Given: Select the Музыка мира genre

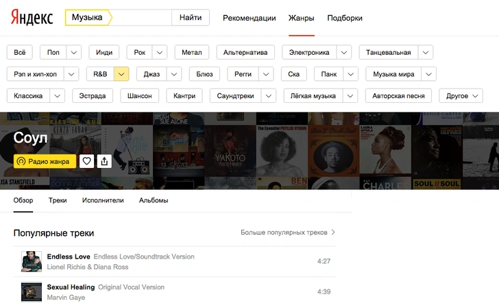Looking at the screenshot, I should click(x=393, y=74).
